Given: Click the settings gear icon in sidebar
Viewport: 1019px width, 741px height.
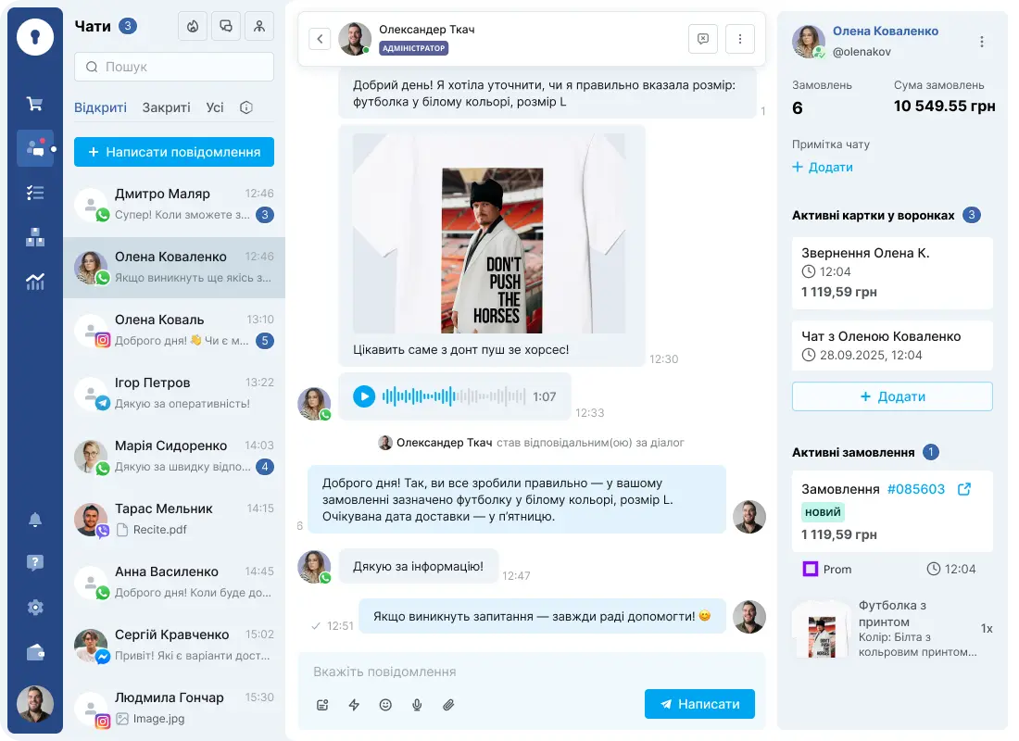Looking at the screenshot, I should (34, 607).
